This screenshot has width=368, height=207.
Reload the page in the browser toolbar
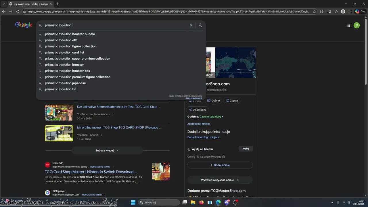18,11
